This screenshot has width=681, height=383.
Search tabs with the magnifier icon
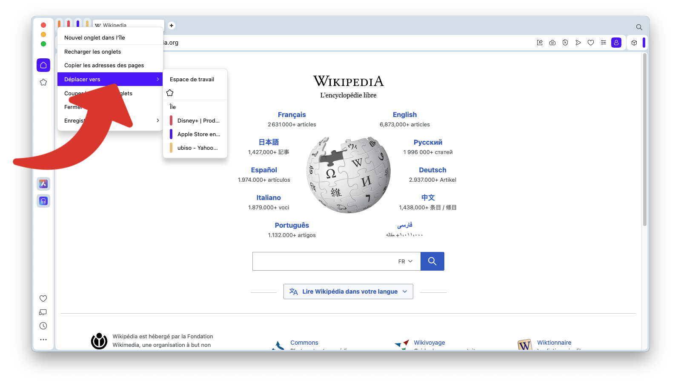(639, 27)
